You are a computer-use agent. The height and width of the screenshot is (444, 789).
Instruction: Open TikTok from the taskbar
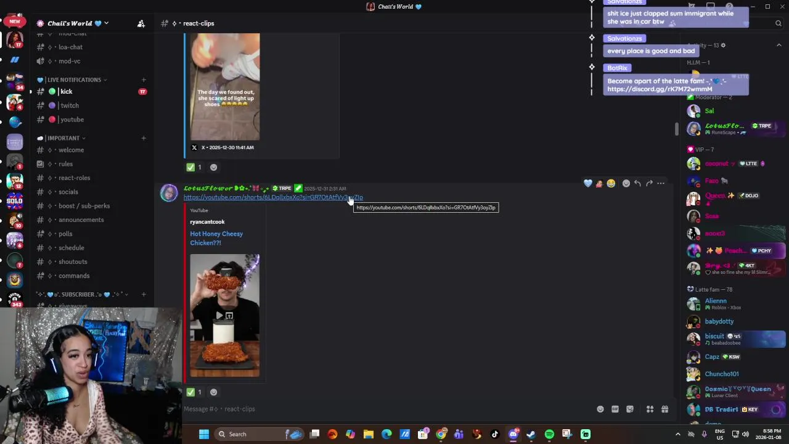tap(494, 434)
